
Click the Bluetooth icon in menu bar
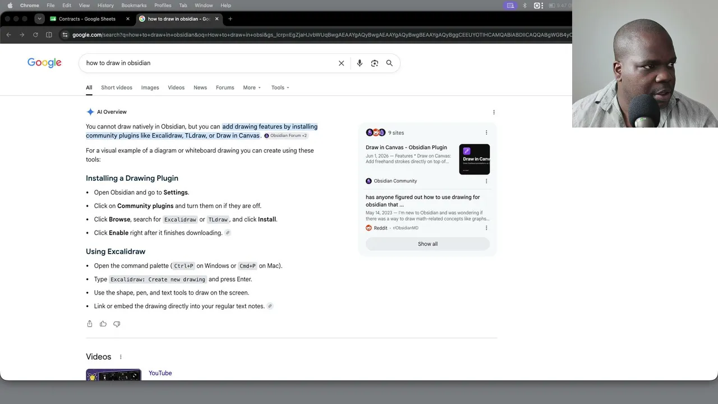(x=524, y=6)
